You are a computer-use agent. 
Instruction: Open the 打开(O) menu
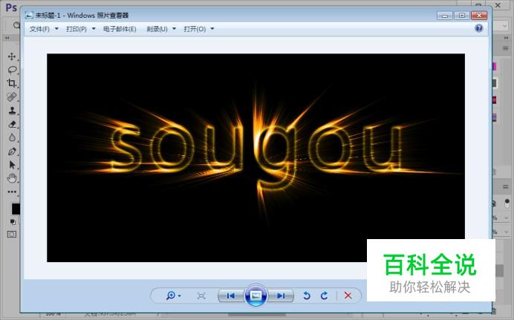tap(195, 29)
